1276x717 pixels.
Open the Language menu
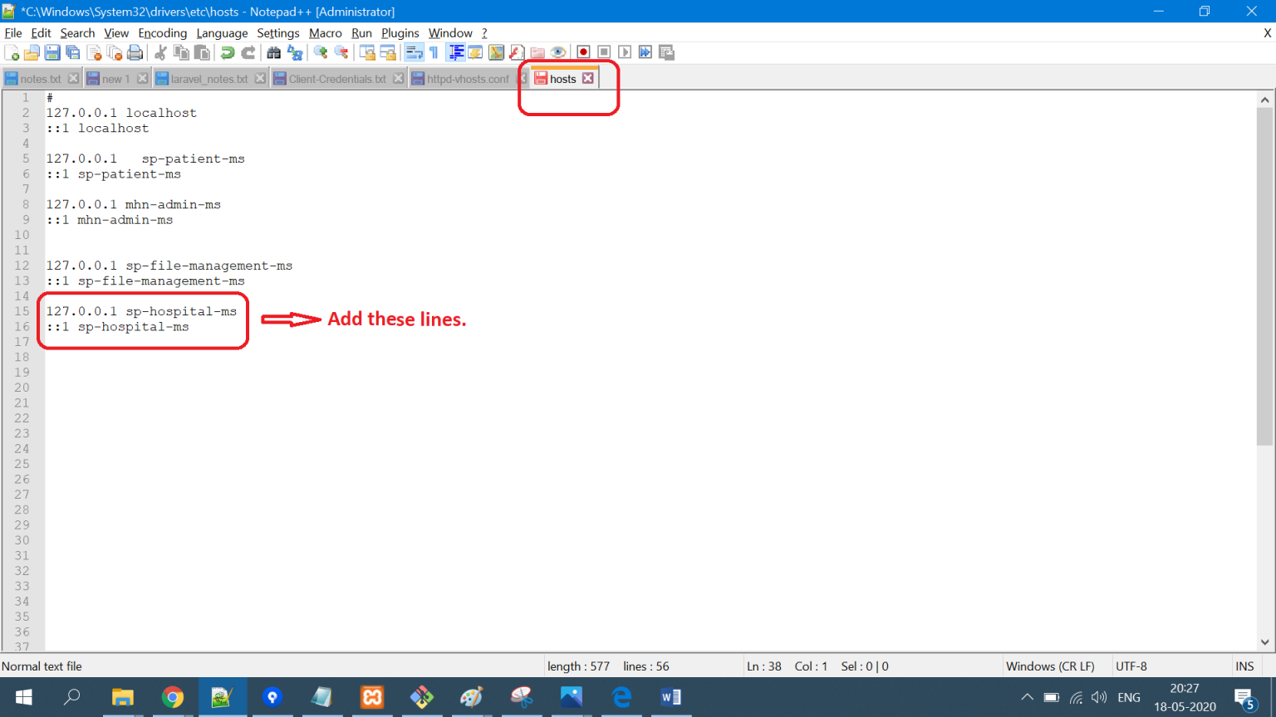tap(222, 33)
